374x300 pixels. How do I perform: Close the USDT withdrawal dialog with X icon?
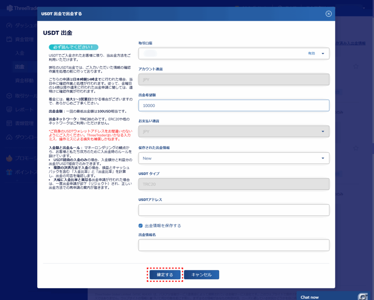328,14
